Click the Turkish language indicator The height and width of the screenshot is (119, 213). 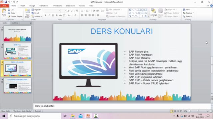(x=38, y=111)
